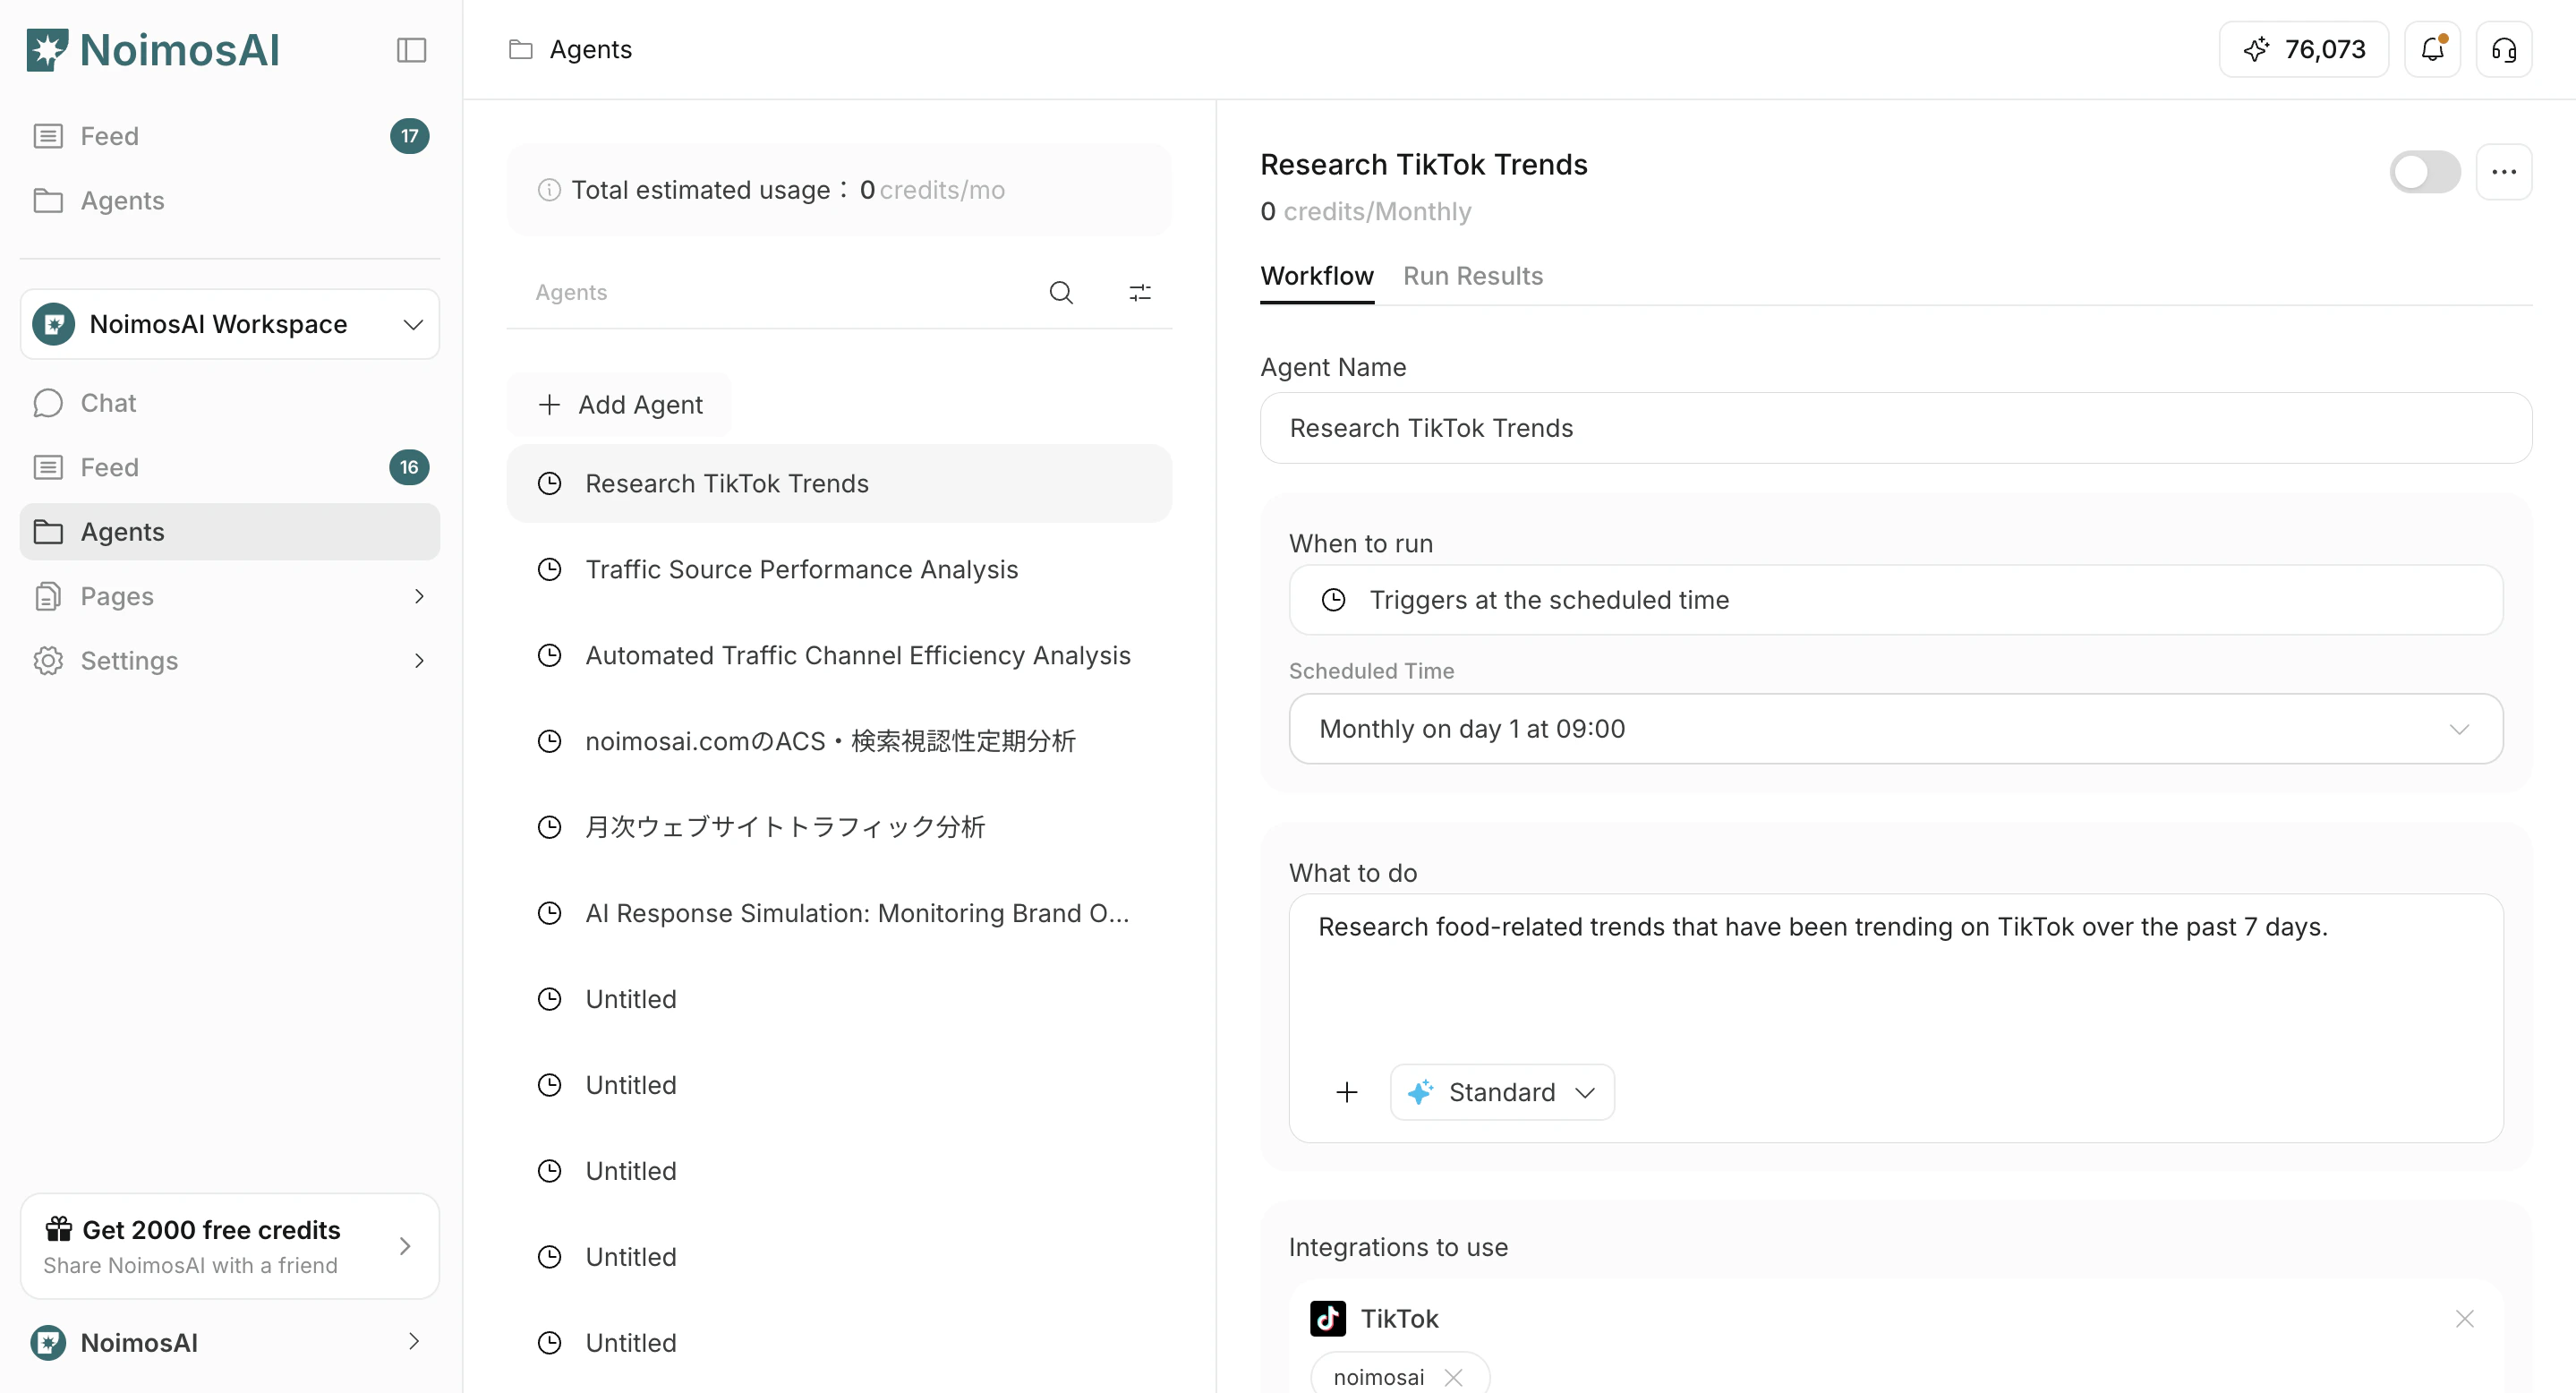The height and width of the screenshot is (1393, 2576).
Task: Click the Agent Name input field
Action: point(1896,428)
